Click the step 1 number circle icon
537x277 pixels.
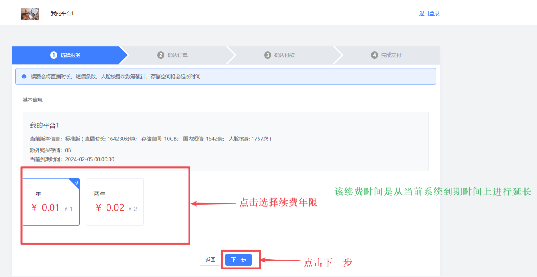coord(54,55)
